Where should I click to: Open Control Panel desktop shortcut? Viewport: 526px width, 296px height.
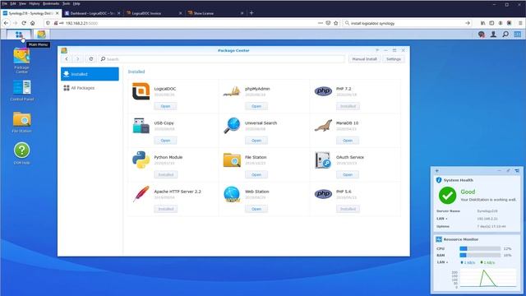coord(22,90)
